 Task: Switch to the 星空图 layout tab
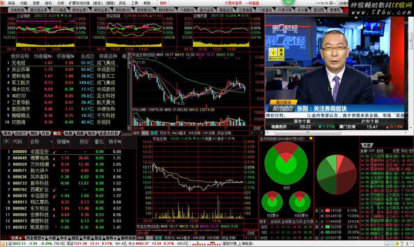click(319, 10)
